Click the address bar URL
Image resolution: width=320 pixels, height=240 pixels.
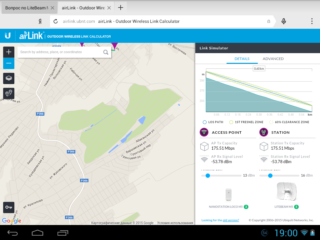pyautogui.click(x=79, y=21)
